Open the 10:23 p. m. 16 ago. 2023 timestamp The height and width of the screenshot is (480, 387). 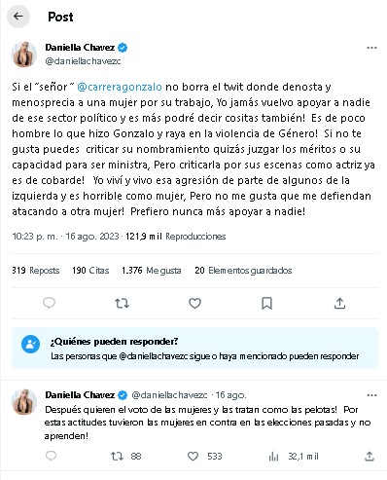click(x=65, y=237)
